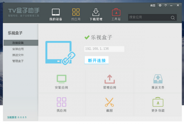The height and width of the screenshot is (124, 184).
Task: Open settings via the gear icon
Action: coord(160,5)
